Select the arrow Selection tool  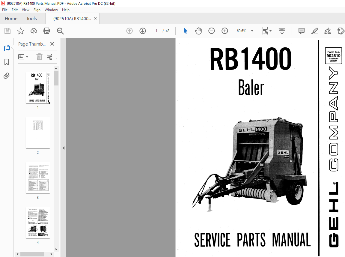tap(185, 31)
